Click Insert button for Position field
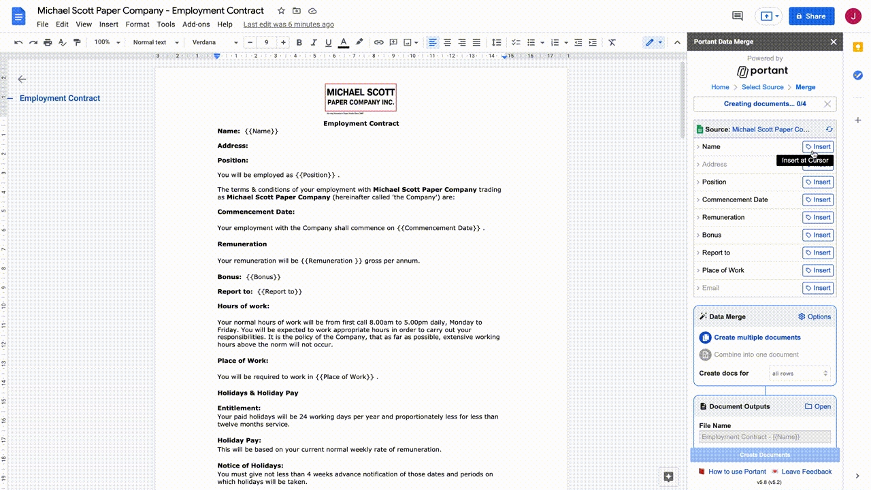 click(817, 182)
